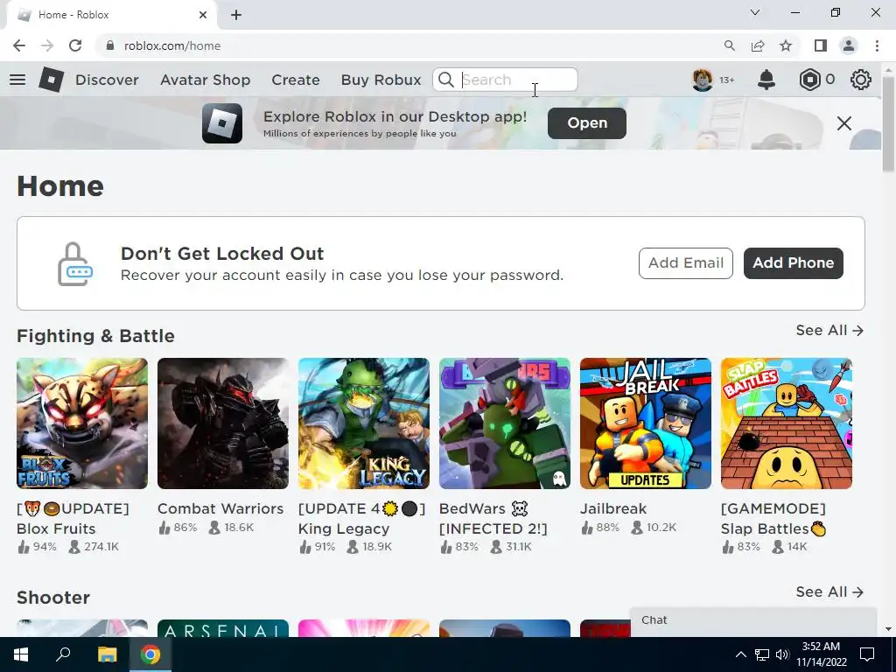Open the settings gear in Roblox navbar
This screenshot has width=896, height=672.
861,80
